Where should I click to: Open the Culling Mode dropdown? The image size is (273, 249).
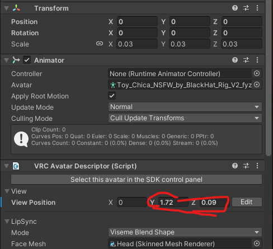[x=185, y=118]
